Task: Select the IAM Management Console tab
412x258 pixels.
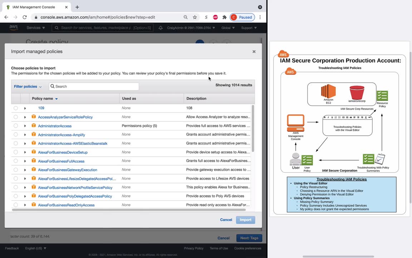Action: (37, 7)
